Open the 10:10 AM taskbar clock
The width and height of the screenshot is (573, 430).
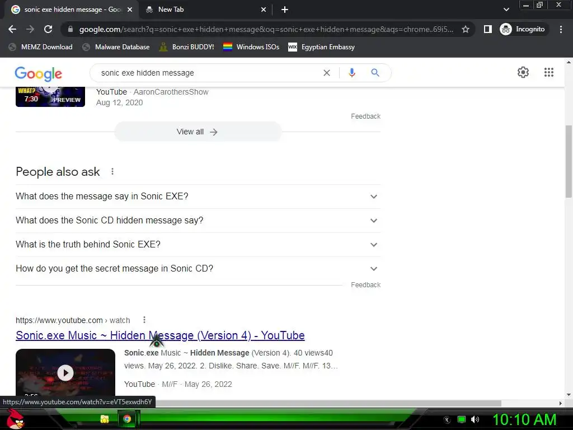pos(524,419)
